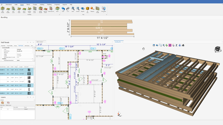Click the application menu button at far left
The height and width of the screenshot is (125, 223).
2,5
